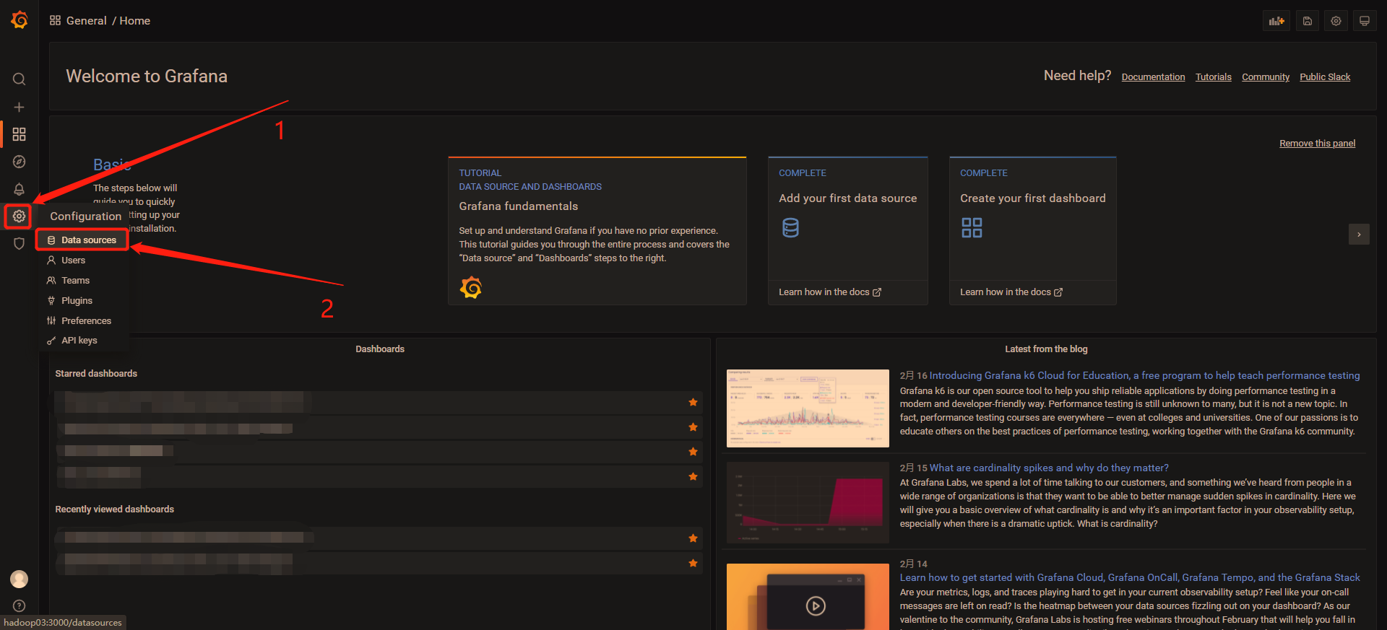Click the grid icon beside General breadcrumb

click(55, 20)
